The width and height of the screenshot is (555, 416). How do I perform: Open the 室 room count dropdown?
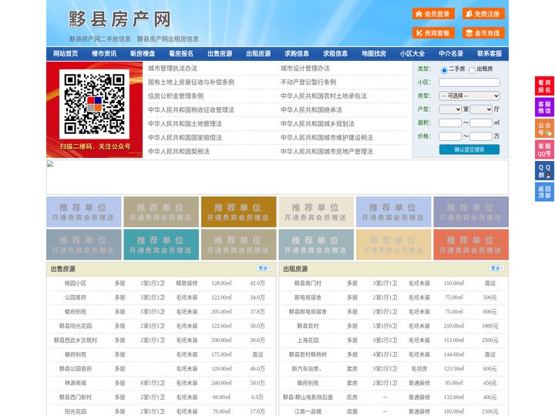click(x=450, y=109)
